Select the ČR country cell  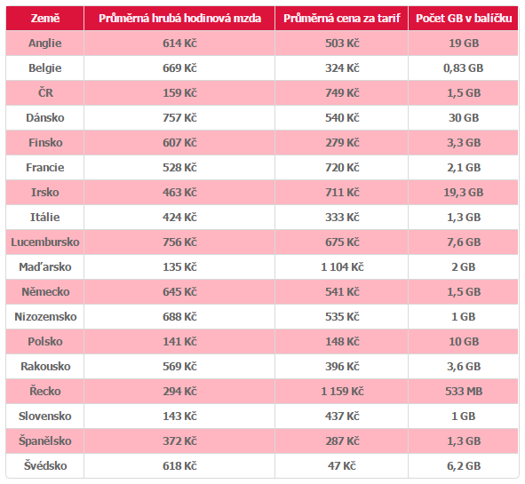coord(45,92)
